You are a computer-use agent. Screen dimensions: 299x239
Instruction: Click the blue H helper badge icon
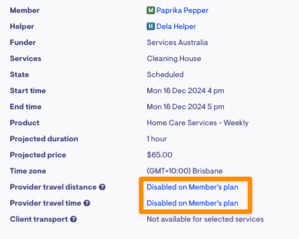150,26
